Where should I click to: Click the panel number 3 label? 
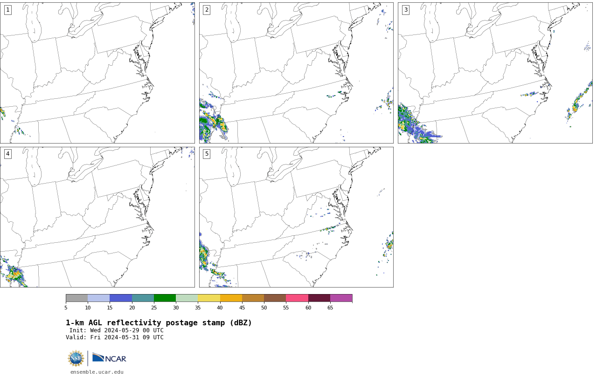405,10
